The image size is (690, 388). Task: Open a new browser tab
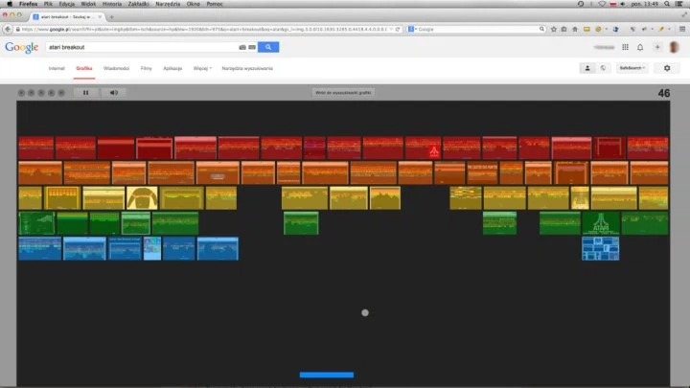click(x=111, y=17)
